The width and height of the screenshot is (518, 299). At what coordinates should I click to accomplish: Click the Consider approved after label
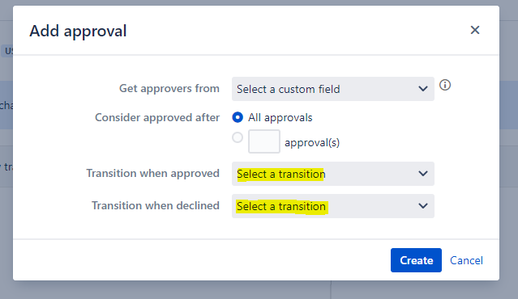tap(157, 117)
